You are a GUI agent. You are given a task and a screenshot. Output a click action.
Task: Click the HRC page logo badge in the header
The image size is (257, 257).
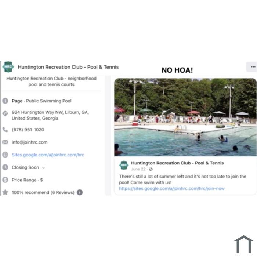click(8, 67)
